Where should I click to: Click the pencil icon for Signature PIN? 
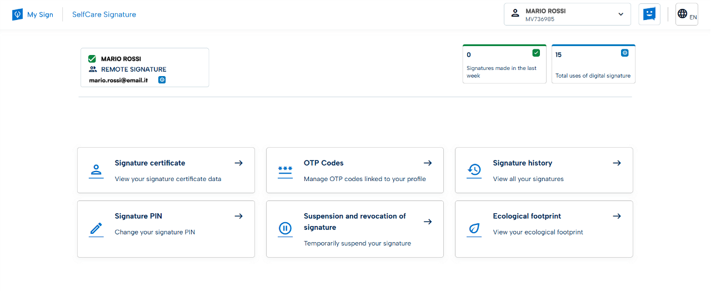[96, 229]
